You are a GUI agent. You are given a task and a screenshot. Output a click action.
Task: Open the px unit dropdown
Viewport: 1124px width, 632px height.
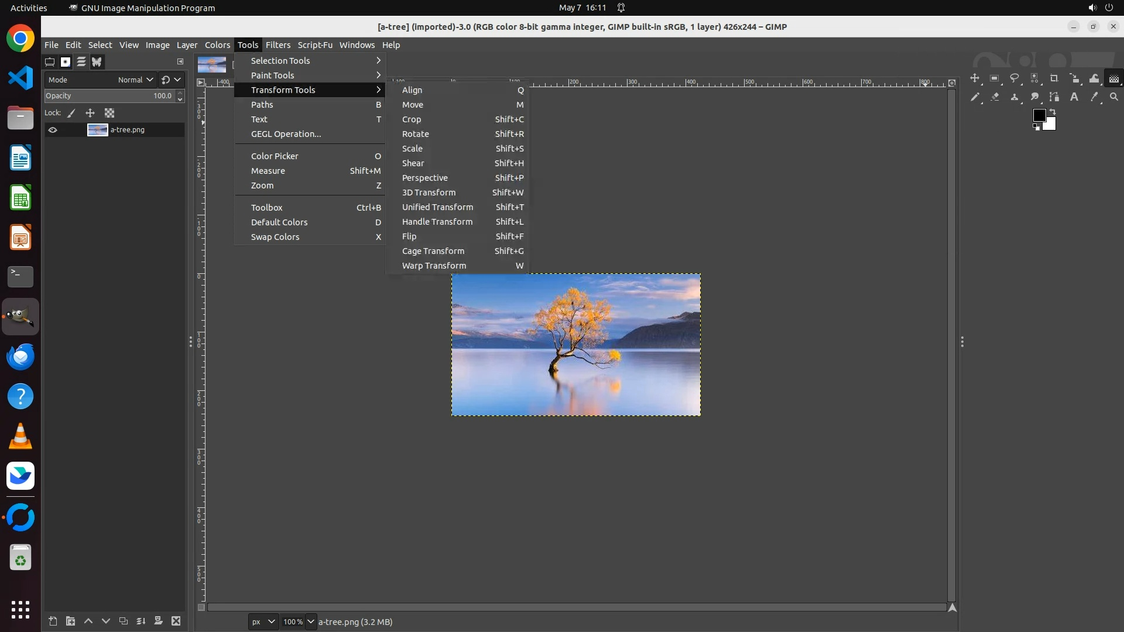263,621
